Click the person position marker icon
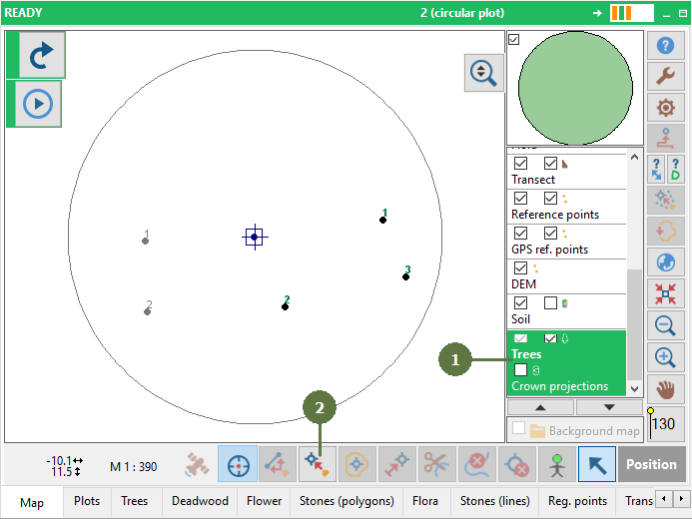The image size is (692, 519). coord(665,139)
